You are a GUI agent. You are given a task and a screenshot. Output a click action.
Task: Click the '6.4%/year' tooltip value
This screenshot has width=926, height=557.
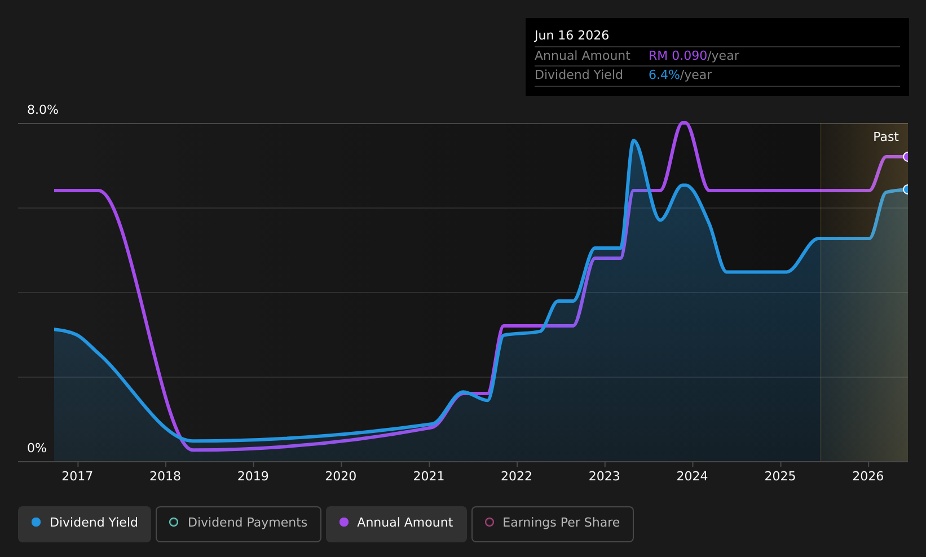pos(680,75)
